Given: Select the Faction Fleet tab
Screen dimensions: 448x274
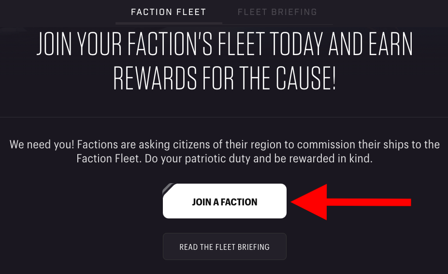Looking at the screenshot, I should click(x=169, y=12).
